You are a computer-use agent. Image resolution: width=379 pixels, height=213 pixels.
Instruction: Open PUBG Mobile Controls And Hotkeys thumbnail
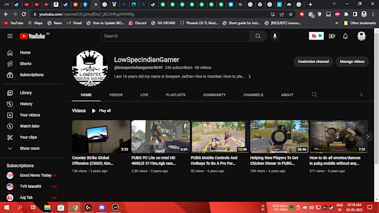[x=220, y=137]
